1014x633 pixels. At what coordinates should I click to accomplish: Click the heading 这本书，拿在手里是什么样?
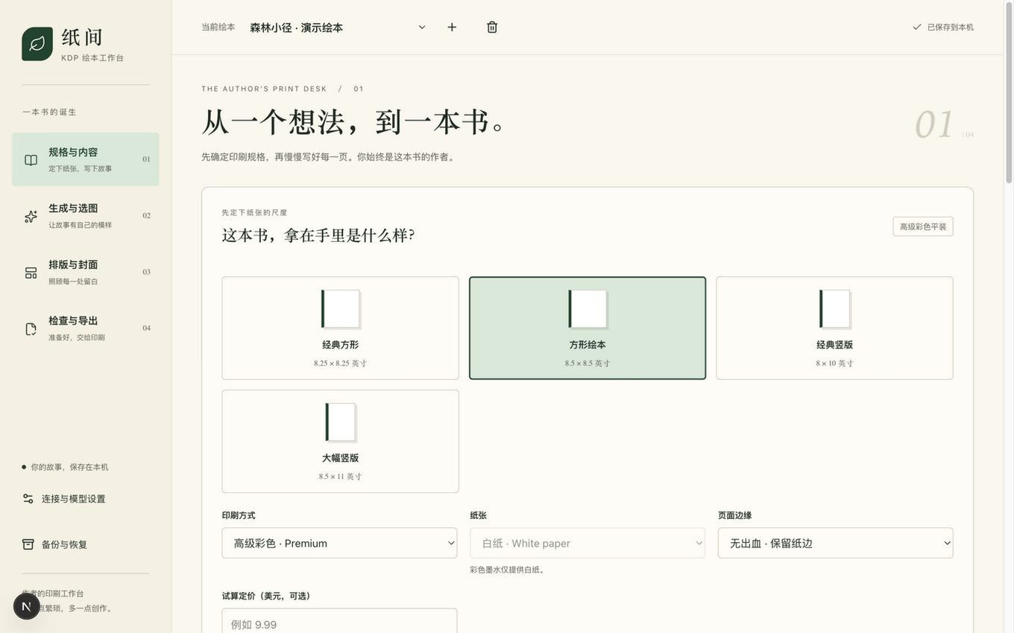(x=318, y=235)
